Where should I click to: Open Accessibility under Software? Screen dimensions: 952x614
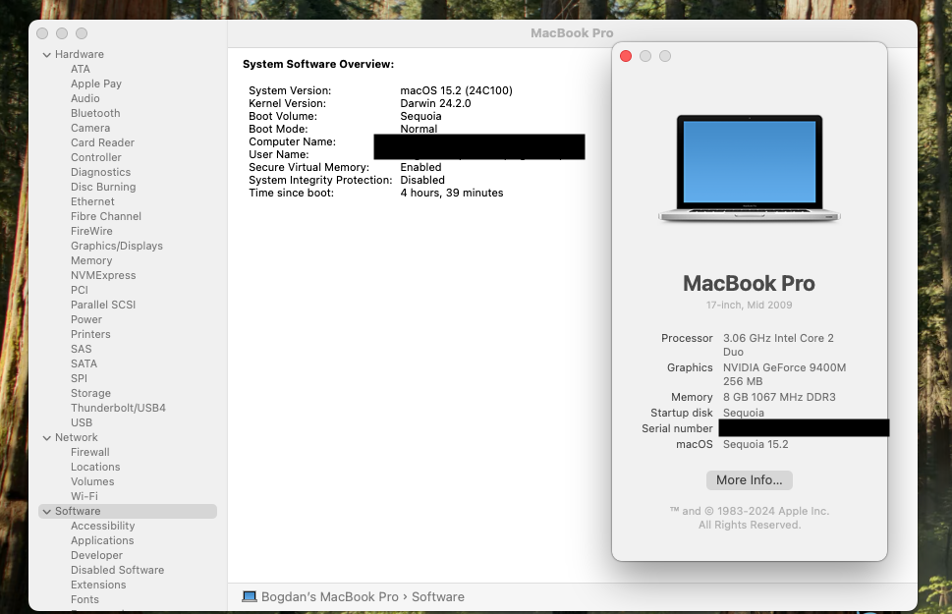(102, 526)
